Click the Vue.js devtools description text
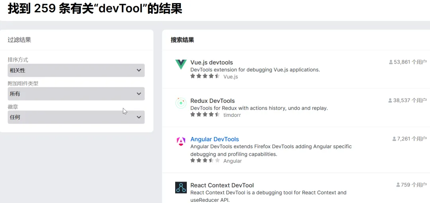The width and height of the screenshot is (430, 203). point(255,70)
